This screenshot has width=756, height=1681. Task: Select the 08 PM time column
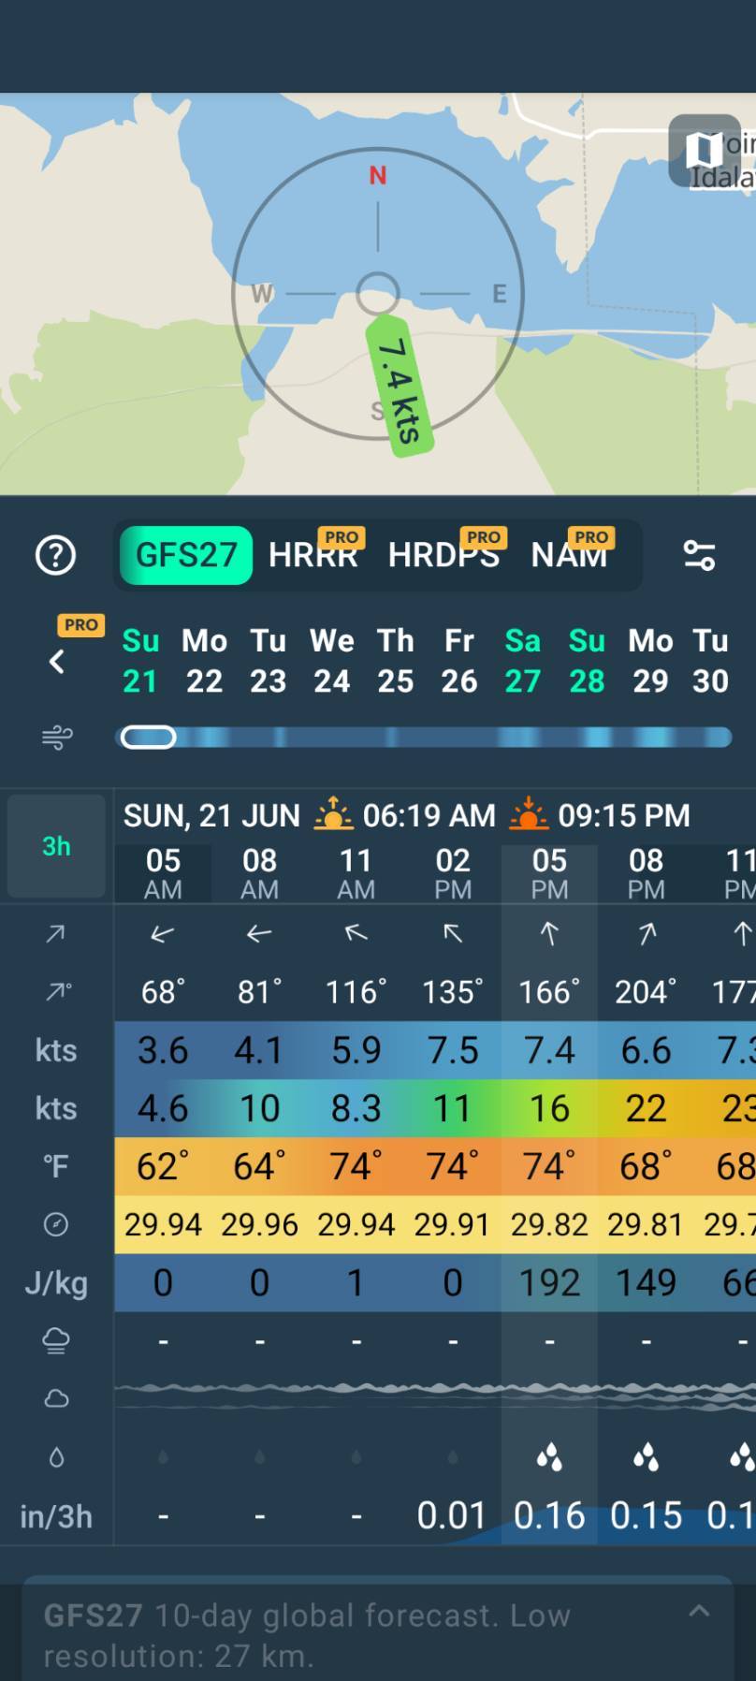point(646,873)
